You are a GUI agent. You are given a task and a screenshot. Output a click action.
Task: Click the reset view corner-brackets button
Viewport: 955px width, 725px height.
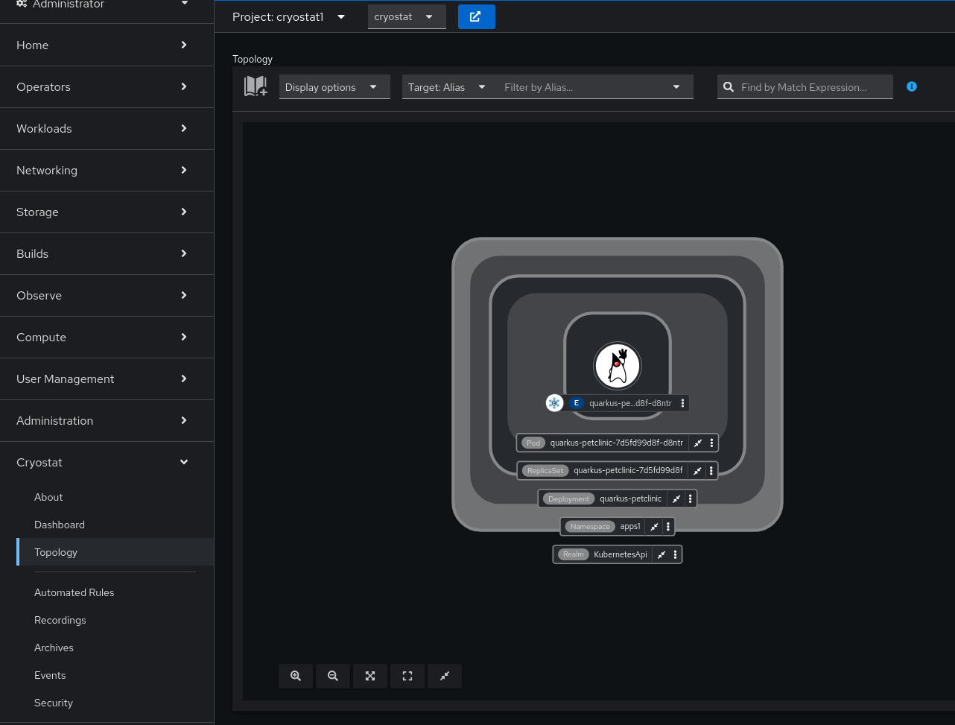407,676
